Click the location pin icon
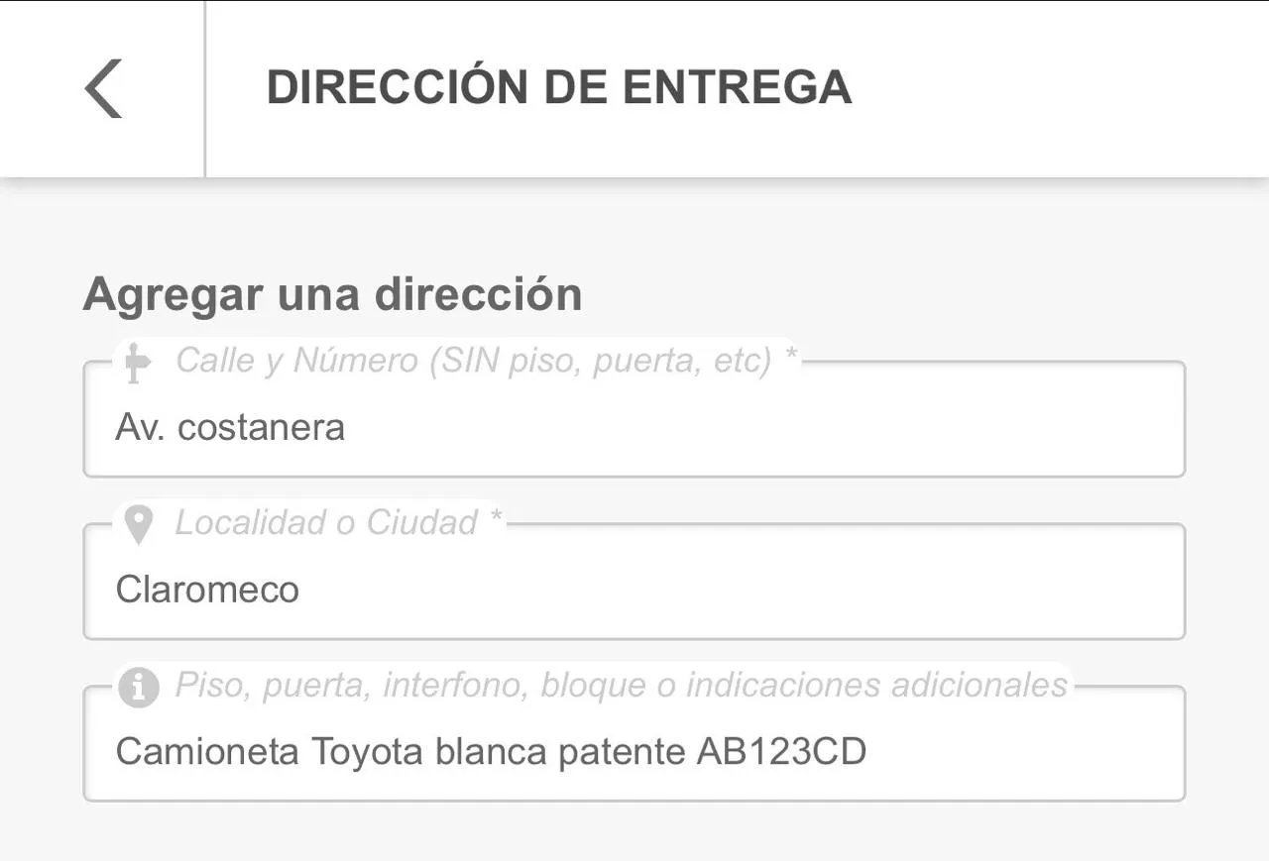The width and height of the screenshot is (1269, 861). [x=138, y=524]
